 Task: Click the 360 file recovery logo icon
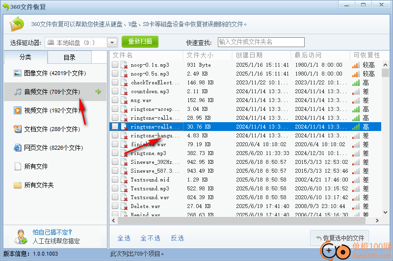click(17, 24)
